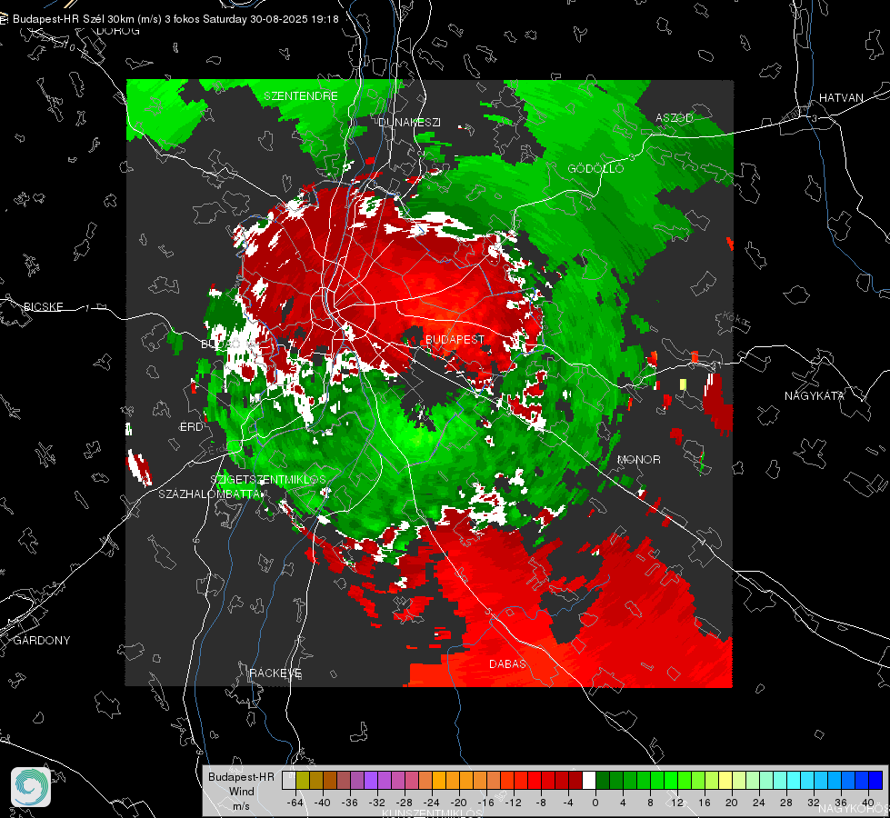Click the 16 legend value
The image size is (890, 818).
pos(705,803)
